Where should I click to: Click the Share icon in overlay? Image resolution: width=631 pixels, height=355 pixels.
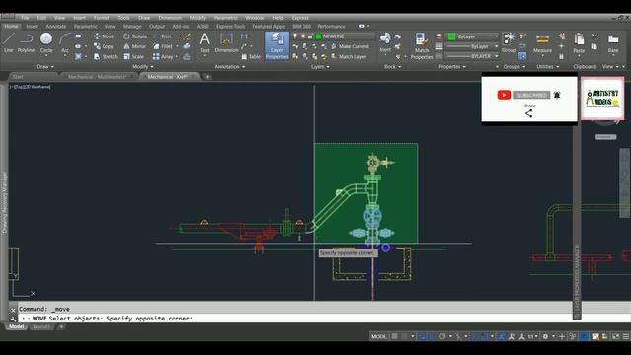[528, 114]
